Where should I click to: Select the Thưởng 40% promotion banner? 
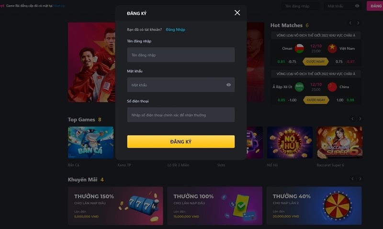[314, 206]
